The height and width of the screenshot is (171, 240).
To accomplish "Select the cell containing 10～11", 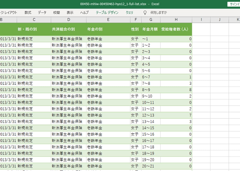I will (x=151, y=103).
